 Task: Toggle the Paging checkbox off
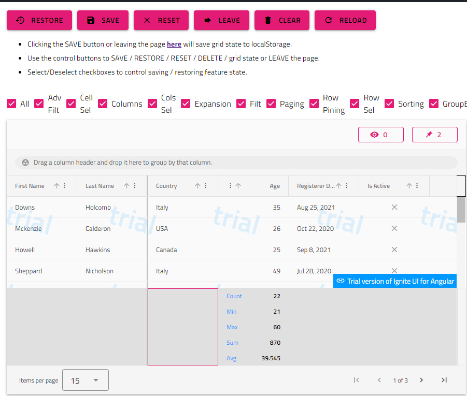coord(271,104)
